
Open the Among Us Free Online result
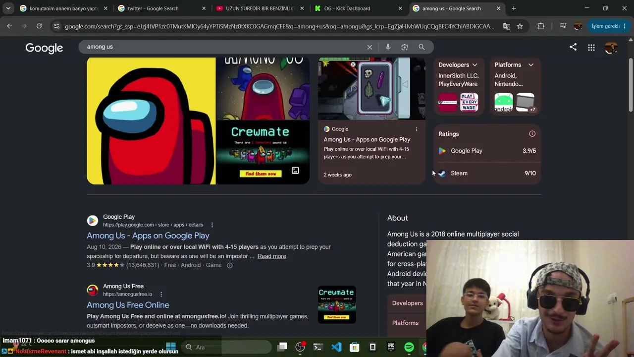[128, 305]
